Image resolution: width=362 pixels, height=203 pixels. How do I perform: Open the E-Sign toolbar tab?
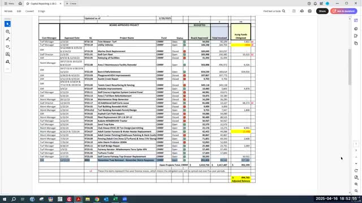41,11
